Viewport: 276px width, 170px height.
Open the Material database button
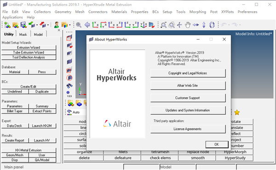click(x=15, y=72)
